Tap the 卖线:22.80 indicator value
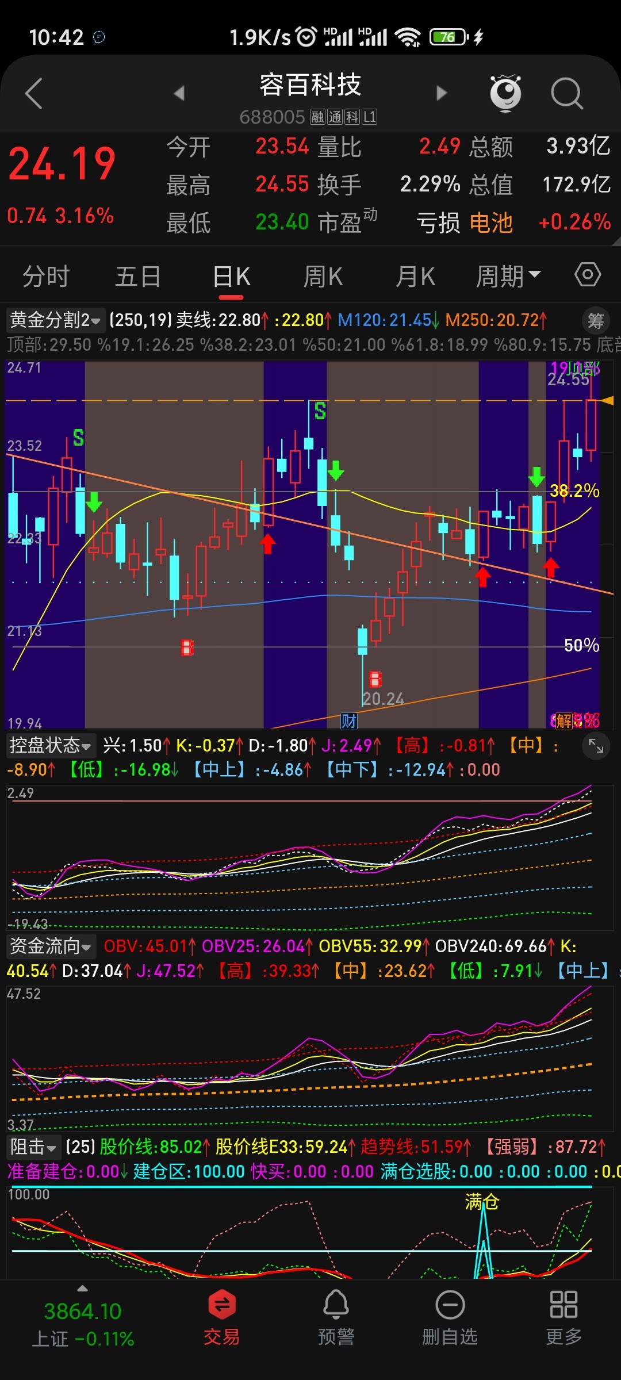621x1380 pixels. coord(223,320)
